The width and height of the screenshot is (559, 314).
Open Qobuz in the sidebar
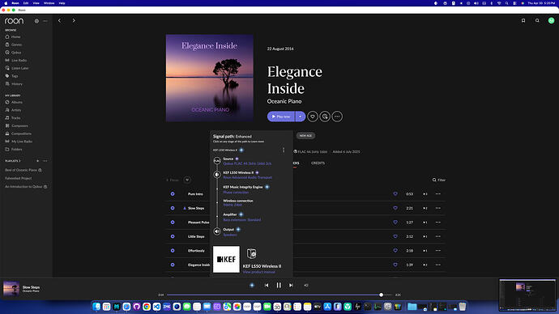click(14, 53)
